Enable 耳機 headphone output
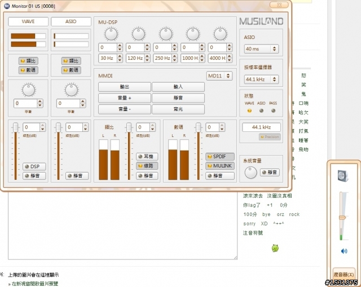Image resolution: width=361 pixels, height=287 pixels. 147,157
